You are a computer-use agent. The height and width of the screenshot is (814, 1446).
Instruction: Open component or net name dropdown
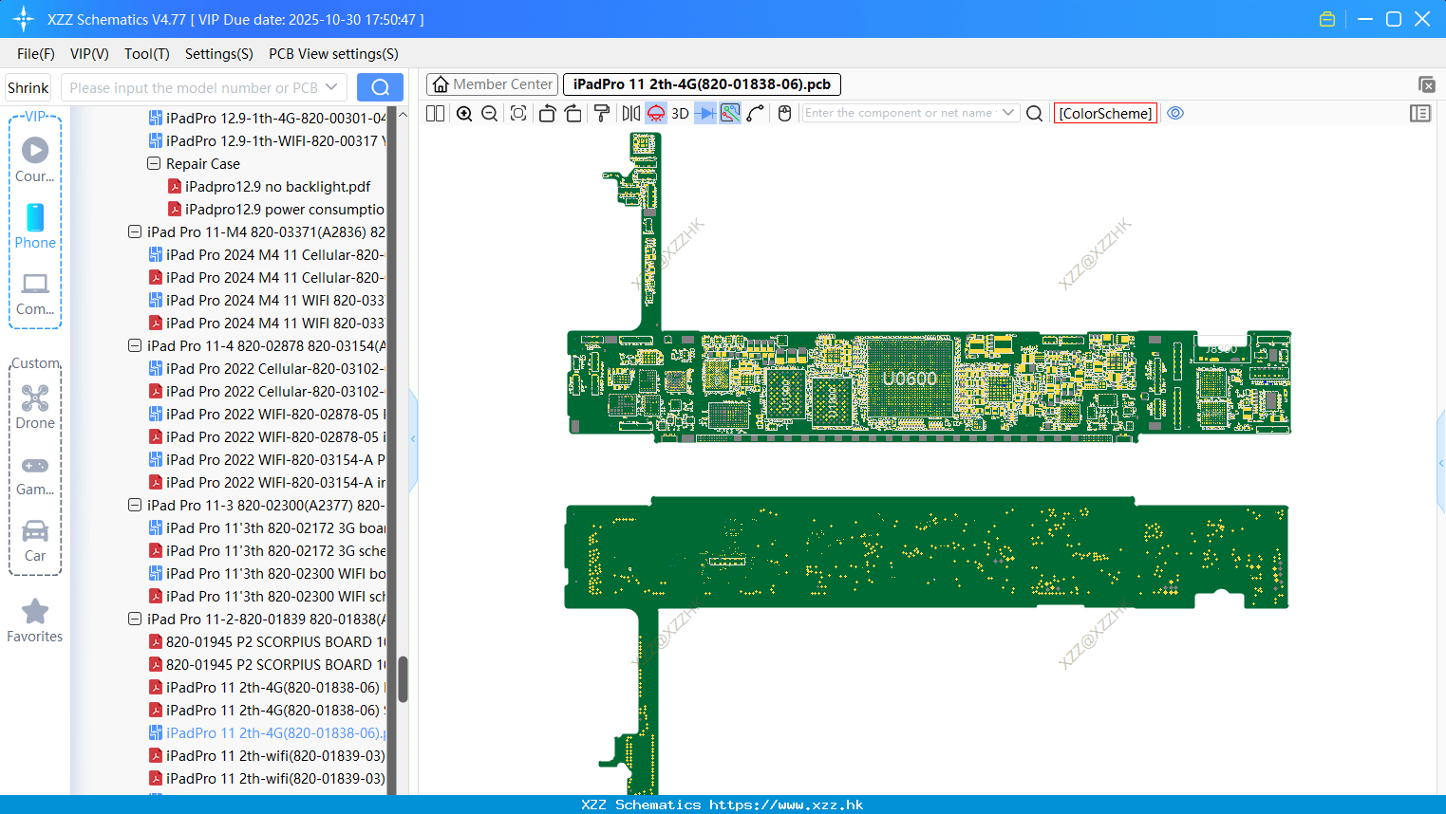coord(1008,113)
